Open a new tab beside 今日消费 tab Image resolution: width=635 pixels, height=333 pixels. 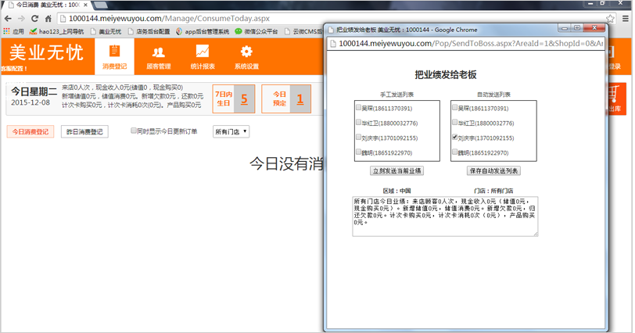point(100,5)
